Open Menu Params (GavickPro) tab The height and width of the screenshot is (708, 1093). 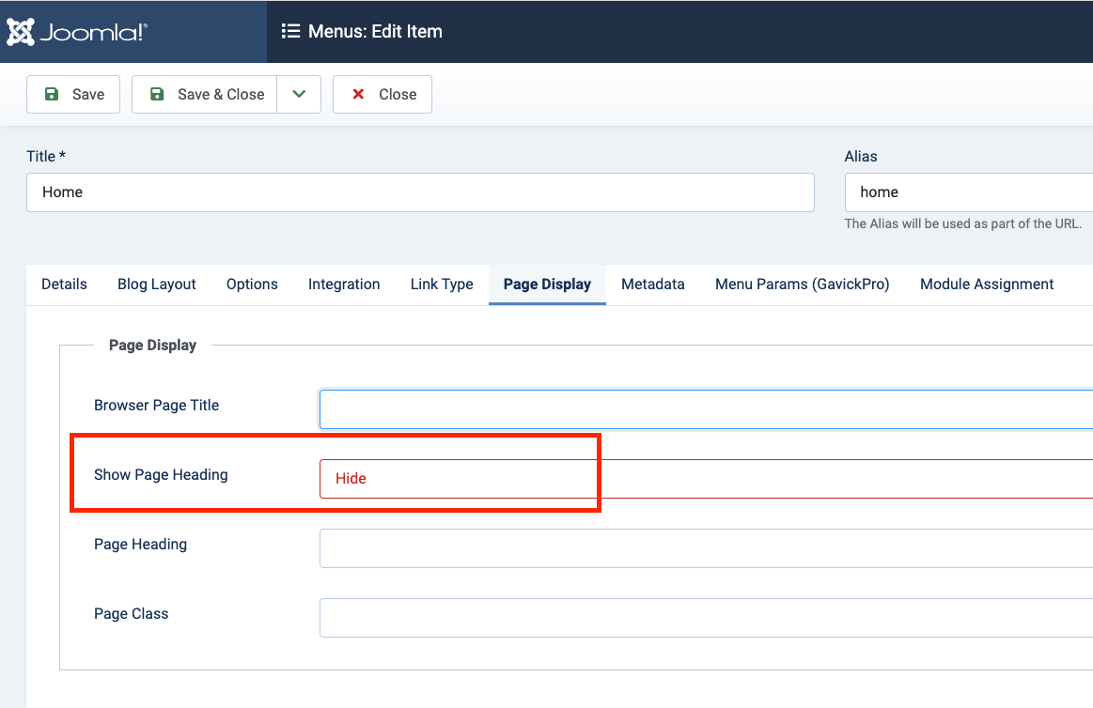(802, 285)
